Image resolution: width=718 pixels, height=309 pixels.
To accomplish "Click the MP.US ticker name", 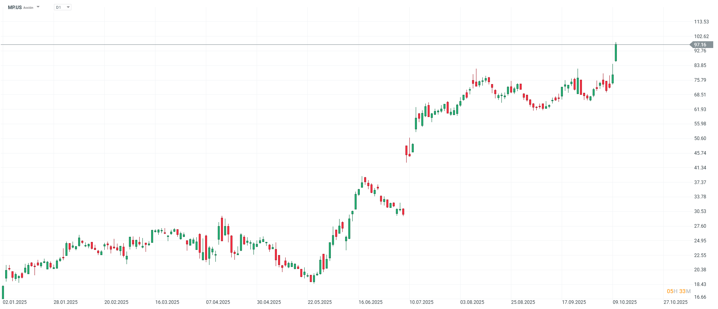I will [15, 7].
